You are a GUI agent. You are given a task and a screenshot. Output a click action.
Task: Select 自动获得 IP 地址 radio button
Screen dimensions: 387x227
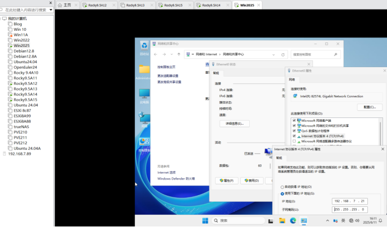tap(281, 187)
